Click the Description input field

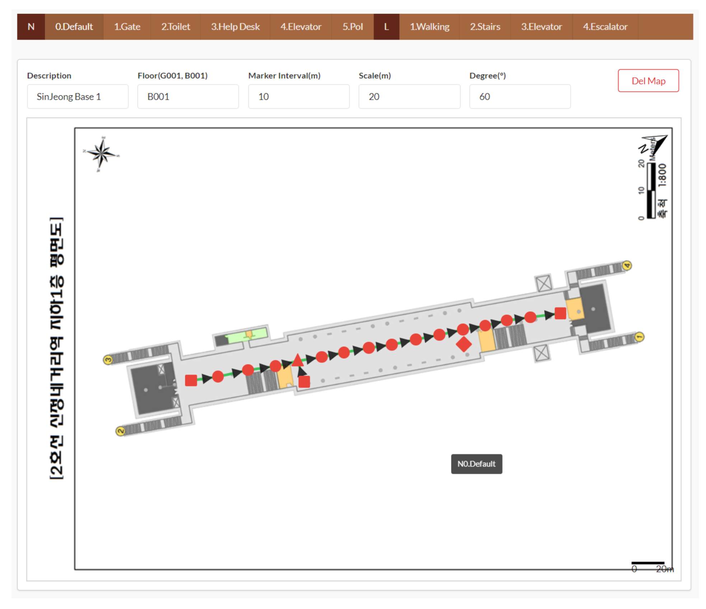tap(78, 96)
